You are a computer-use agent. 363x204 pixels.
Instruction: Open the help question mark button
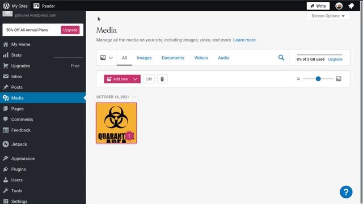tap(346, 192)
